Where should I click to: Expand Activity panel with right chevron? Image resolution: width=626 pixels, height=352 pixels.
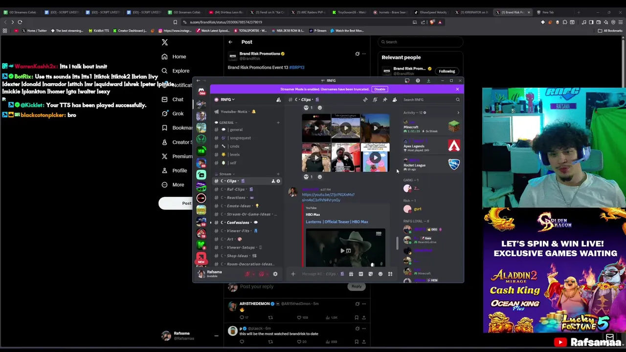point(458,113)
